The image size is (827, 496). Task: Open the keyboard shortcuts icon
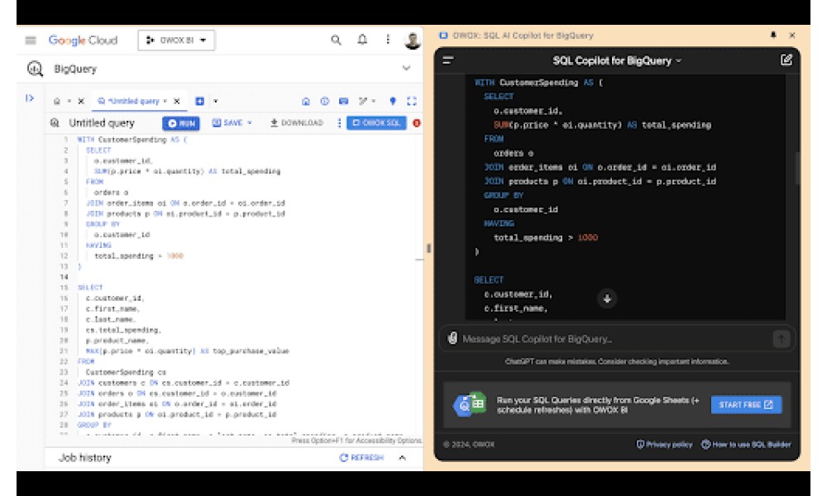(x=343, y=101)
